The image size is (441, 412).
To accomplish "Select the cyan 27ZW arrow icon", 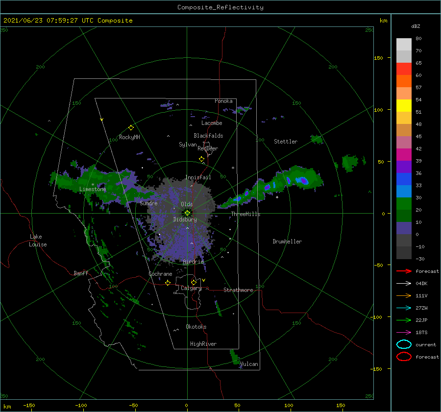I will [404, 308].
